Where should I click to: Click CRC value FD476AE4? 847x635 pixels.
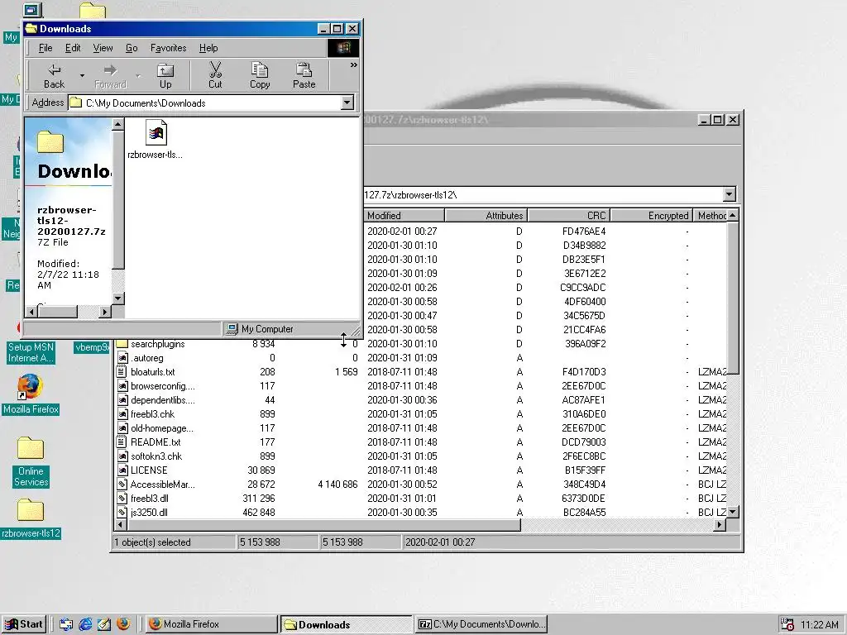tap(584, 232)
